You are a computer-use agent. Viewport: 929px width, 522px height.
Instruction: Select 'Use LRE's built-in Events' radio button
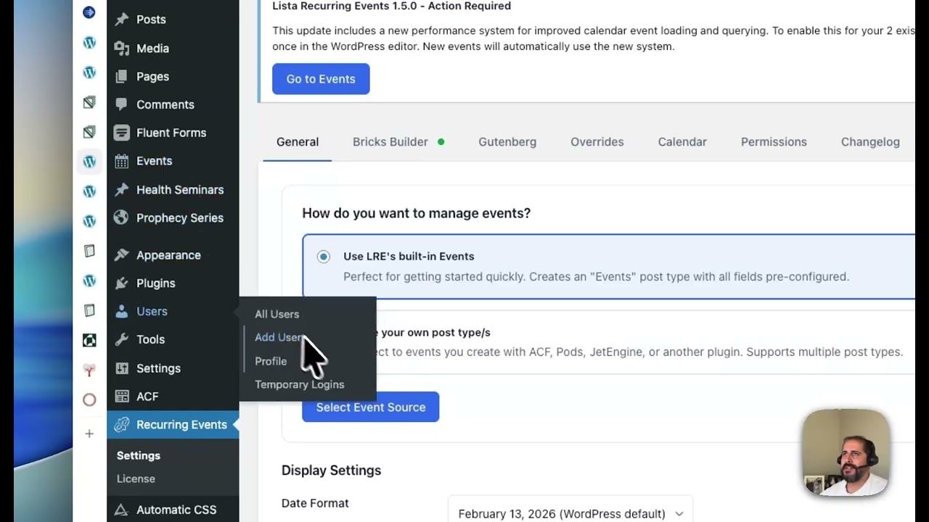[324, 257]
